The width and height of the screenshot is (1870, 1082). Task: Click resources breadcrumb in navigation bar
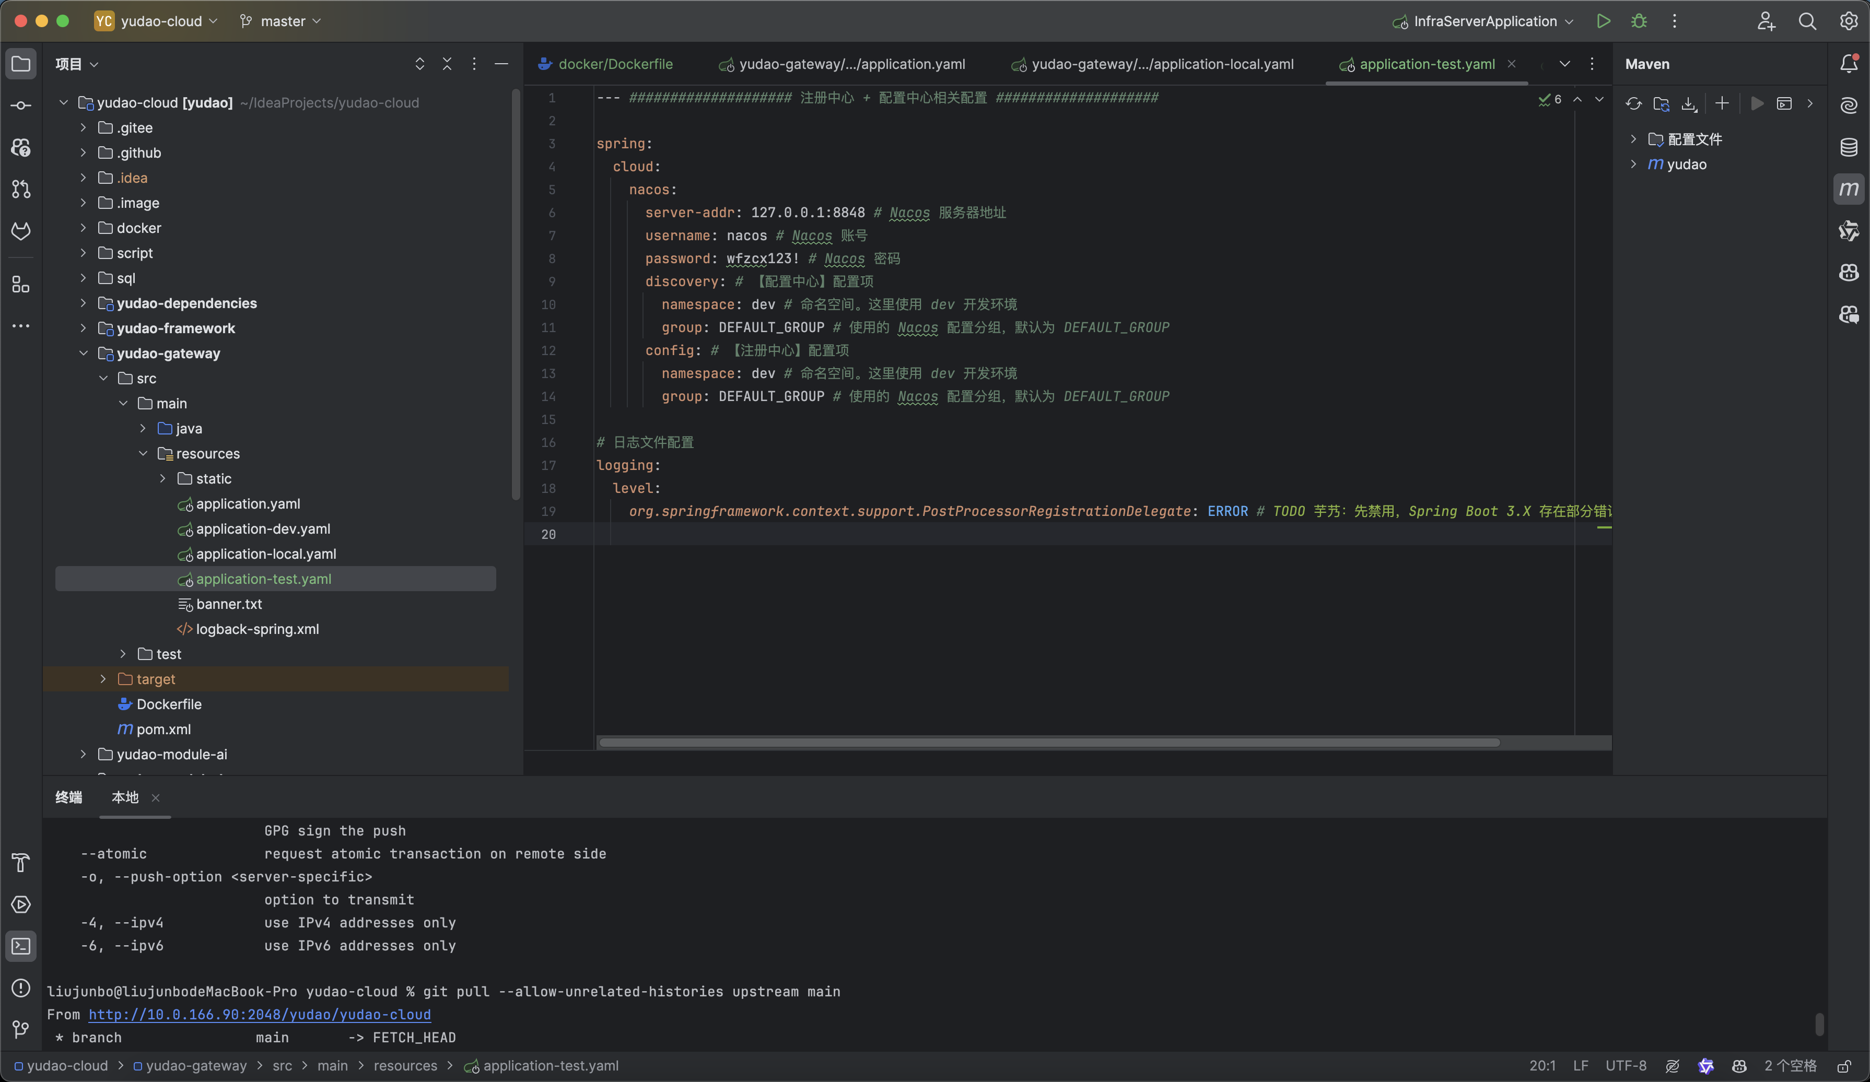coord(405,1066)
